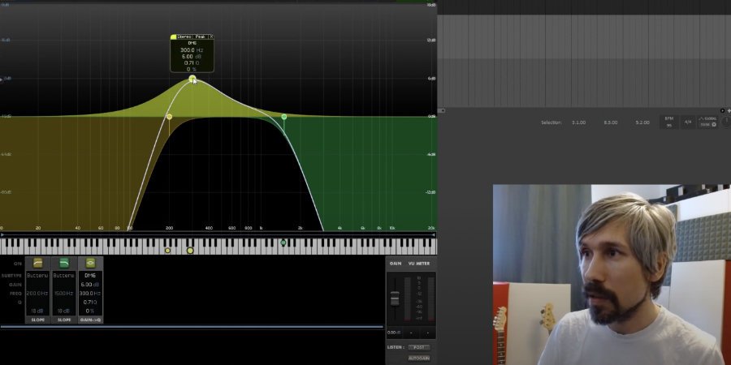Click the output gain fader handle
This screenshot has height=365, width=731.
(x=395, y=298)
